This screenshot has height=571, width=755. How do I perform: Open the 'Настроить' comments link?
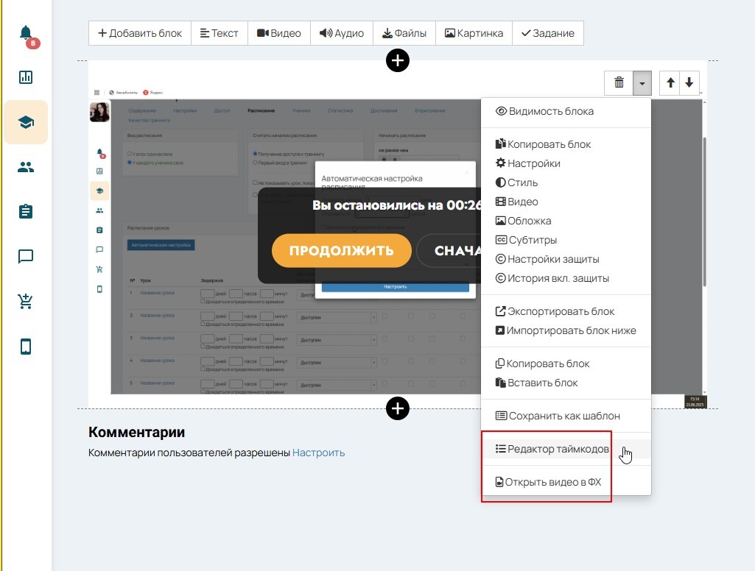[x=318, y=453]
